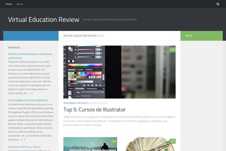Open the money bills post thumbnail

(149, 144)
